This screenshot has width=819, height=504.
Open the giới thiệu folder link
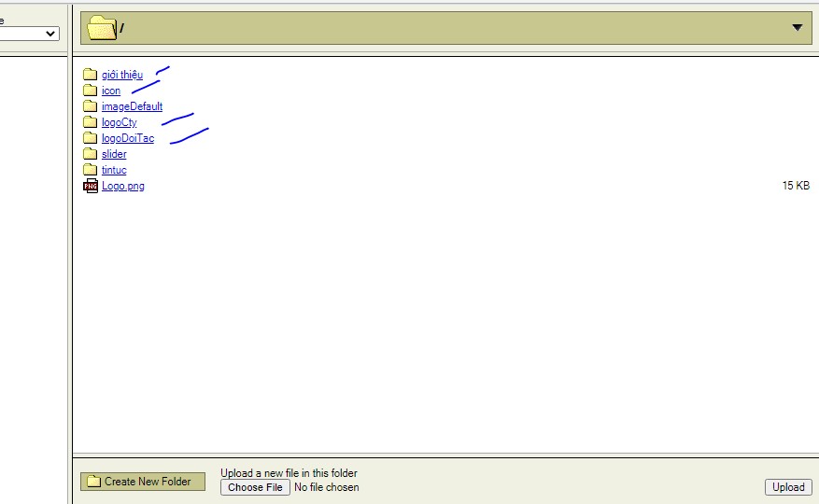[x=122, y=74]
